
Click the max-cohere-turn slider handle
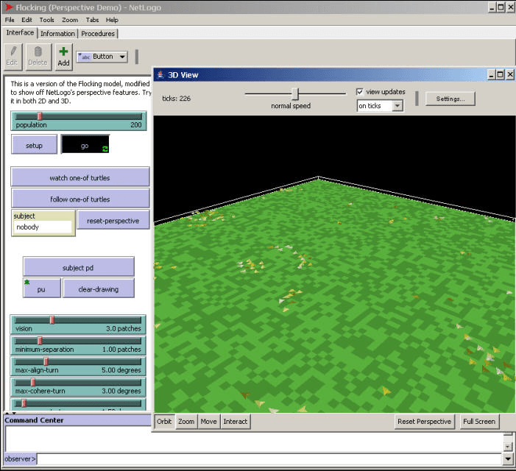pyautogui.click(x=33, y=382)
